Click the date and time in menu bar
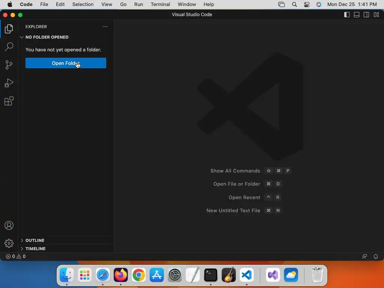The height and width of the screenshot is (288, 384). coord(352,4)
